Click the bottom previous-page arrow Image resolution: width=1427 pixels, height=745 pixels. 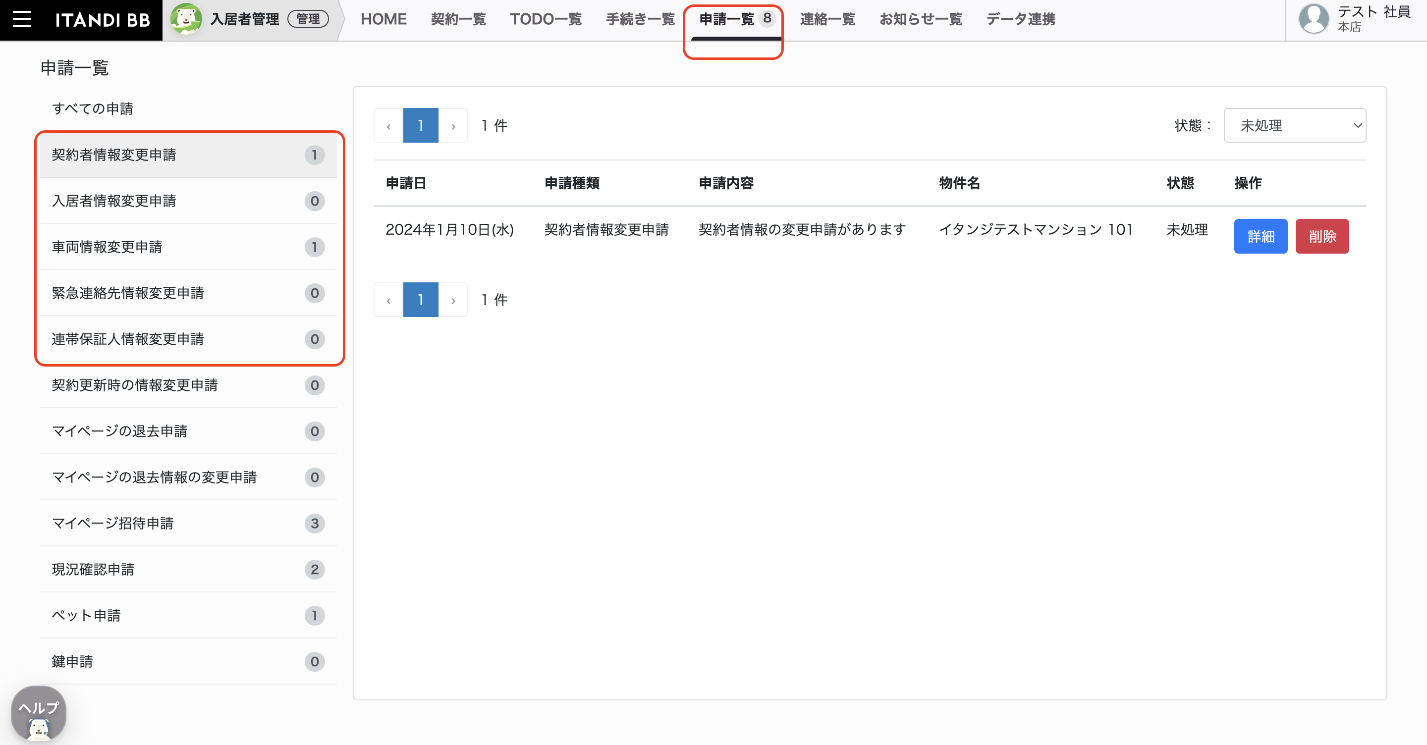click(388, 300)
